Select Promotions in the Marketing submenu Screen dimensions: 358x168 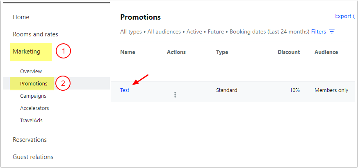pos(34,84)
